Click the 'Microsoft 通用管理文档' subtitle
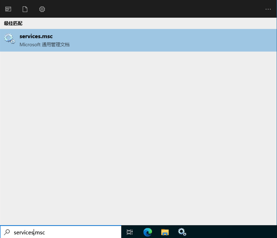277x238 pixels. (x=45, y=45)
